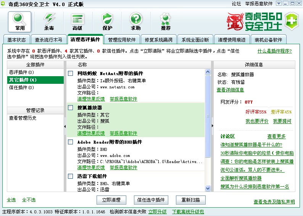The image size is (303, 216).
Task: Click scrollbar down arrow in plugin list
Action: (x=208, y=188)
